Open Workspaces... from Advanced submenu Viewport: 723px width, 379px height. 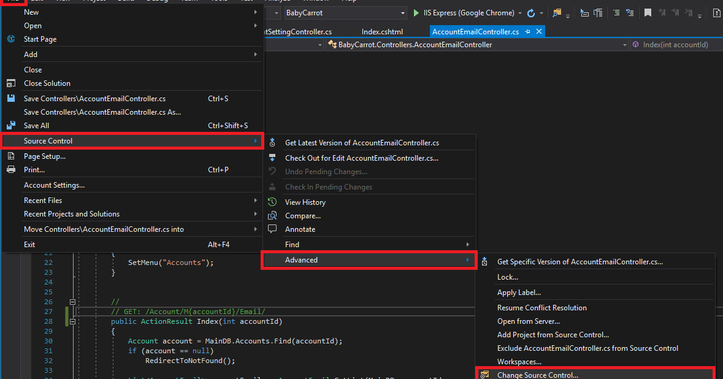click(595, 362)
